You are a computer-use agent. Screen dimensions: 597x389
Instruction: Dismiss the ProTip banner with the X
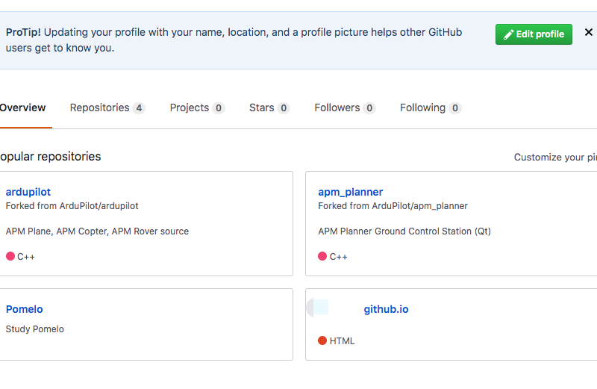tap(588, 33)
